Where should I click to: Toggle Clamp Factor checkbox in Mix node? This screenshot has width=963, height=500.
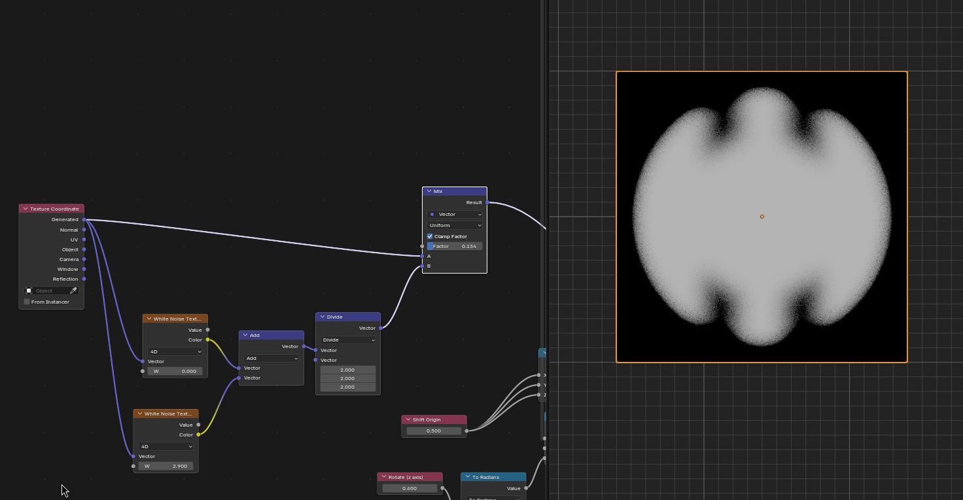[430, 236]
